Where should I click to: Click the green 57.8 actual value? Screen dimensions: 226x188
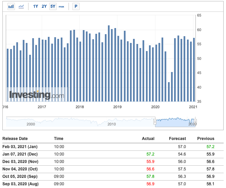click(150, 177)
